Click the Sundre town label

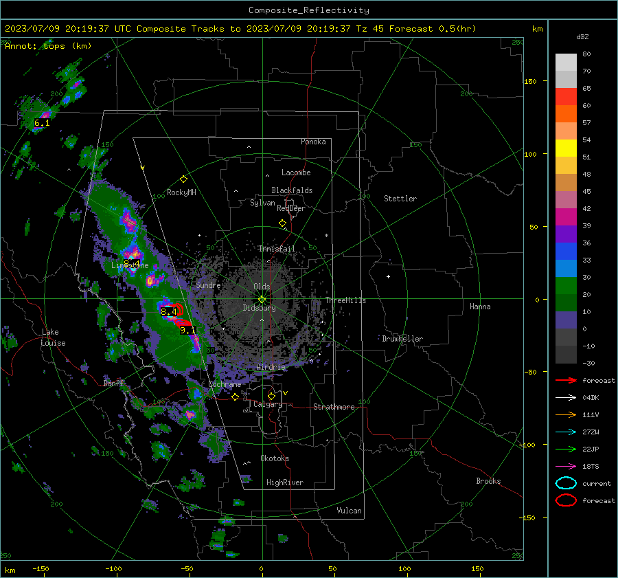(x=208, y=285)
